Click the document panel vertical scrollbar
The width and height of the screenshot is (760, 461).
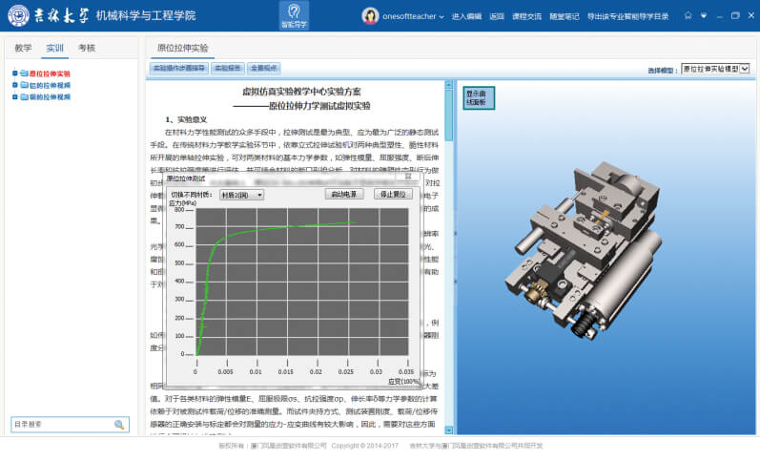point(448,239)
